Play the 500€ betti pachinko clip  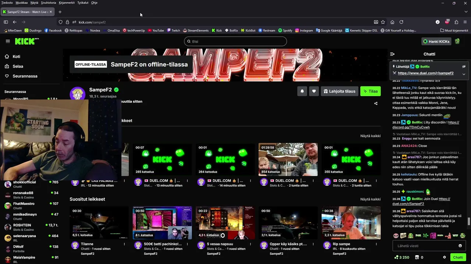tap(162, 223)
